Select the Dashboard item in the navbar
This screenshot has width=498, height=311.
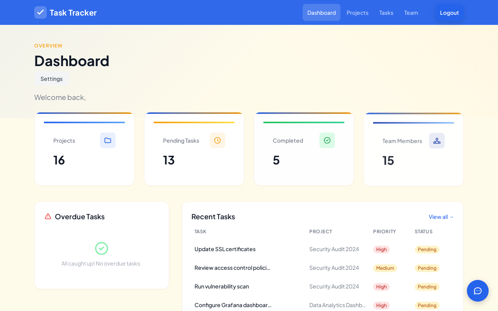[321, 12]
